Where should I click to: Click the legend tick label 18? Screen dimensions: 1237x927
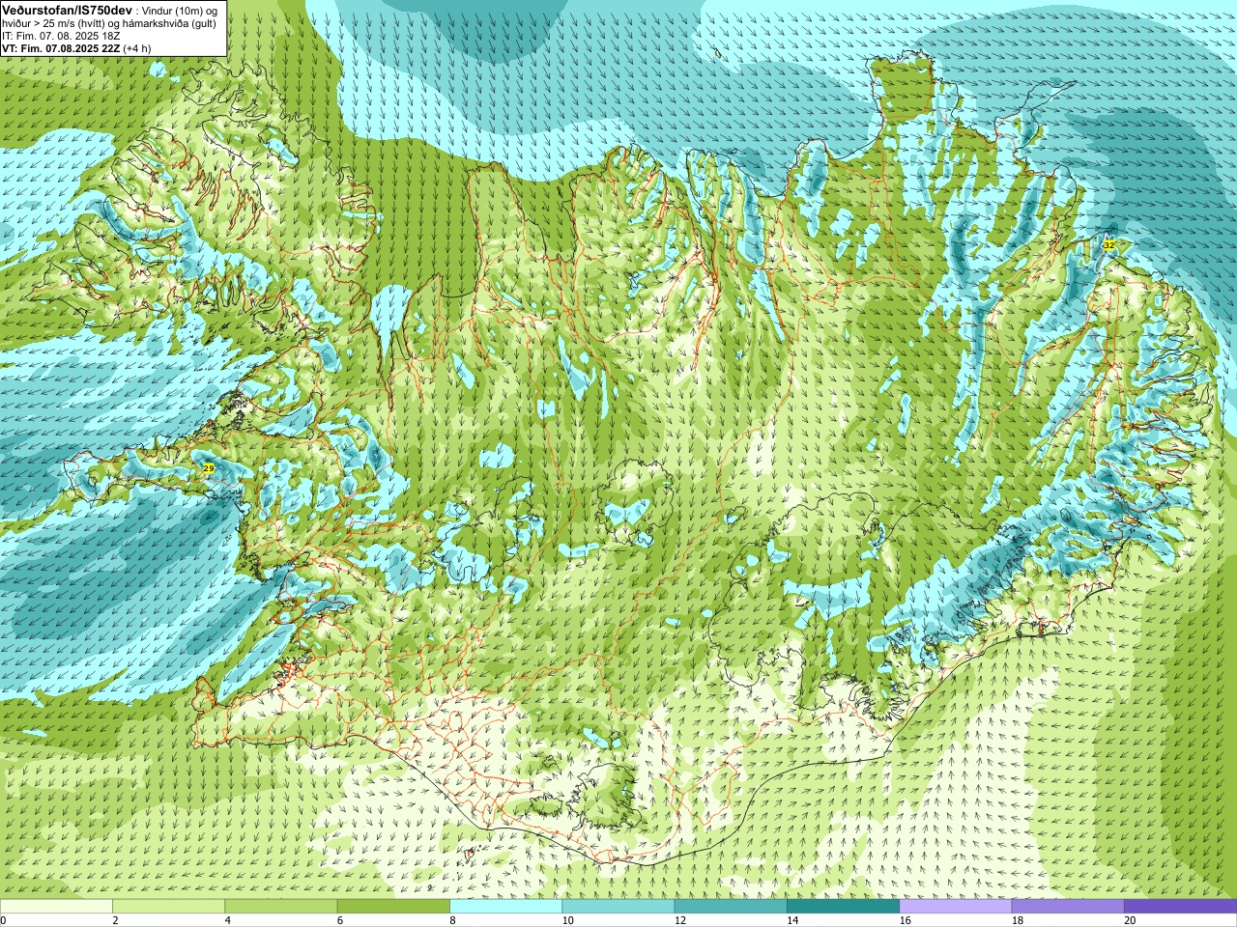[1017, 920]
